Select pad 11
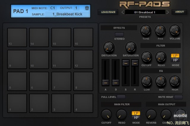 (61, 59)
